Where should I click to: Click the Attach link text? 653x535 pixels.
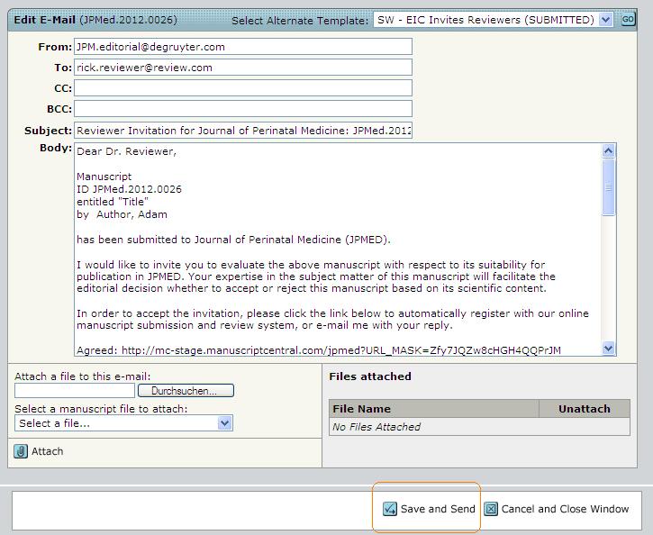(48, 451)
